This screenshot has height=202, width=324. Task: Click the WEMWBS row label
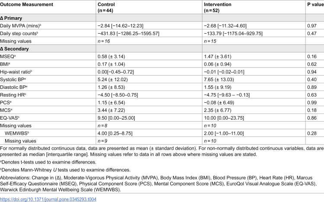click(17, 133)
